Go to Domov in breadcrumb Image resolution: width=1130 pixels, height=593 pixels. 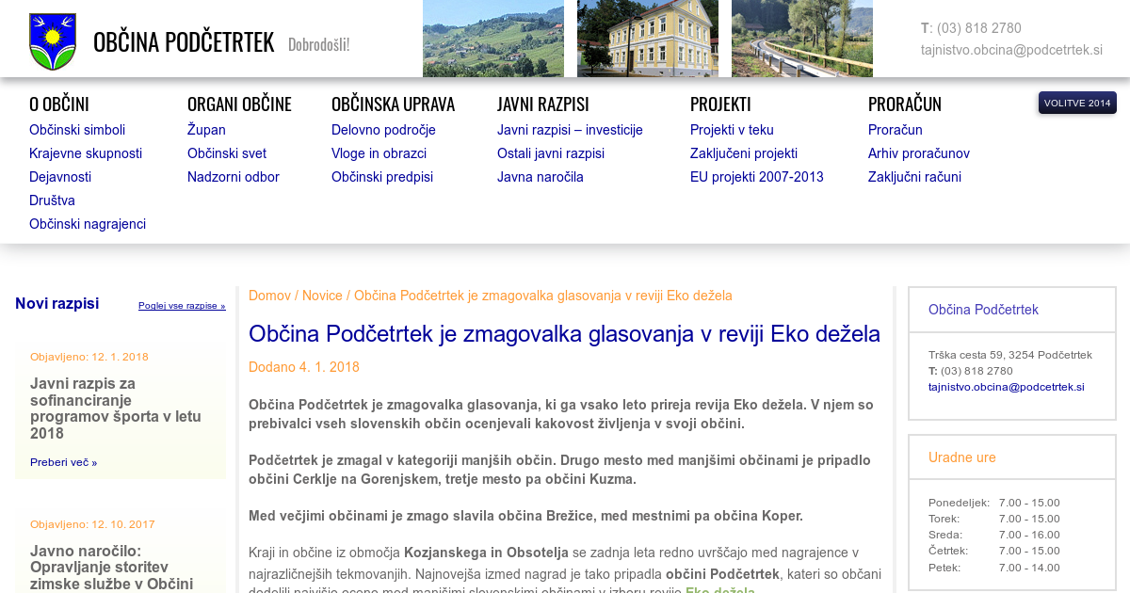[269, 296]
